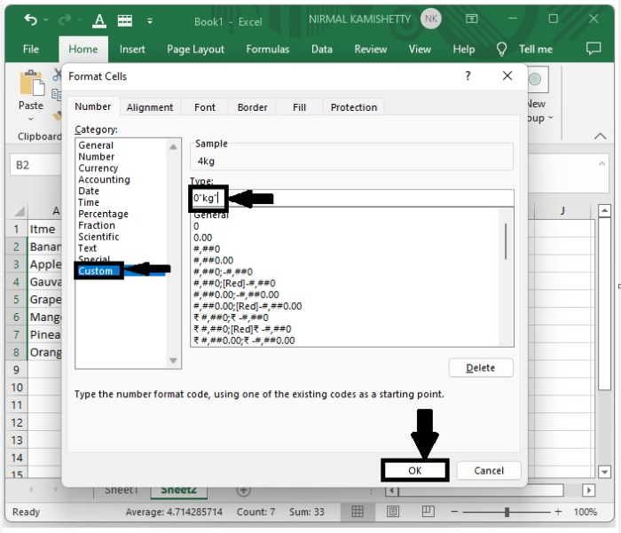Screen dimensions: 621x533
Task: Adjust the zoom slider handle
Action: tap(507, 512)
